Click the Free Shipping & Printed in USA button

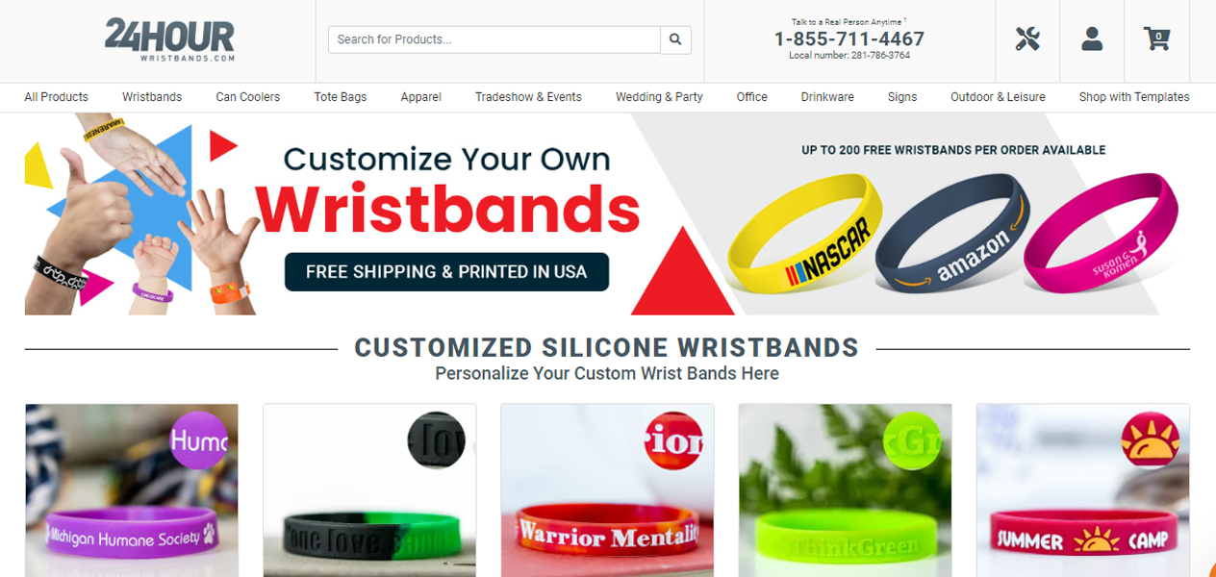coord(446,272)
